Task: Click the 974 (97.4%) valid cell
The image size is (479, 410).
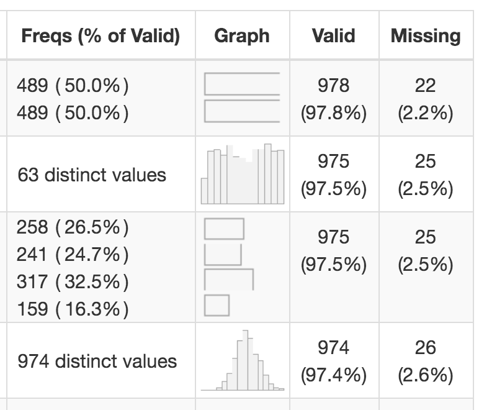Action: tap(334, 361)
